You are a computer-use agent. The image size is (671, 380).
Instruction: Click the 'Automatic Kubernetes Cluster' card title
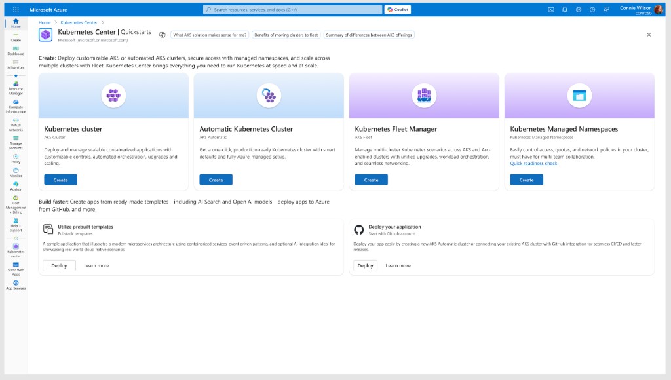246,129
